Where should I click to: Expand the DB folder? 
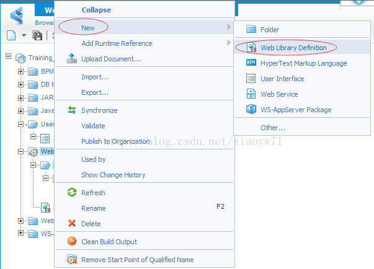pos(20,84)
